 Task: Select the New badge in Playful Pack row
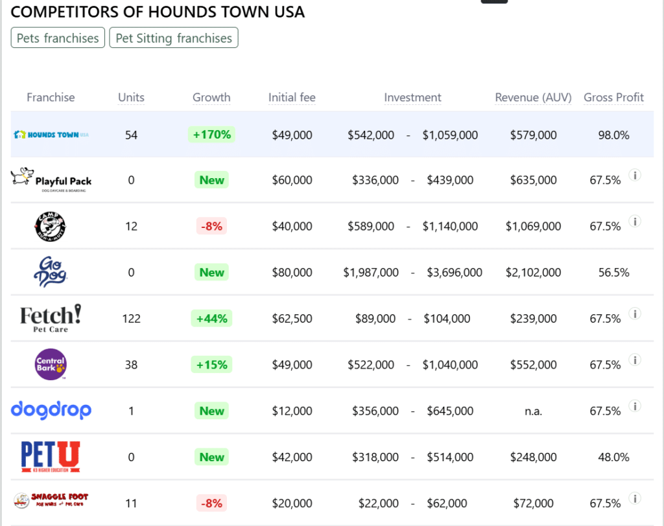pos(211,180)
